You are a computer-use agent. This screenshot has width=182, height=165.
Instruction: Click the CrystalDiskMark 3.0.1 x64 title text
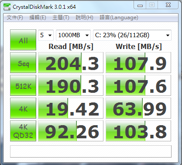click(x=44, y=7)
